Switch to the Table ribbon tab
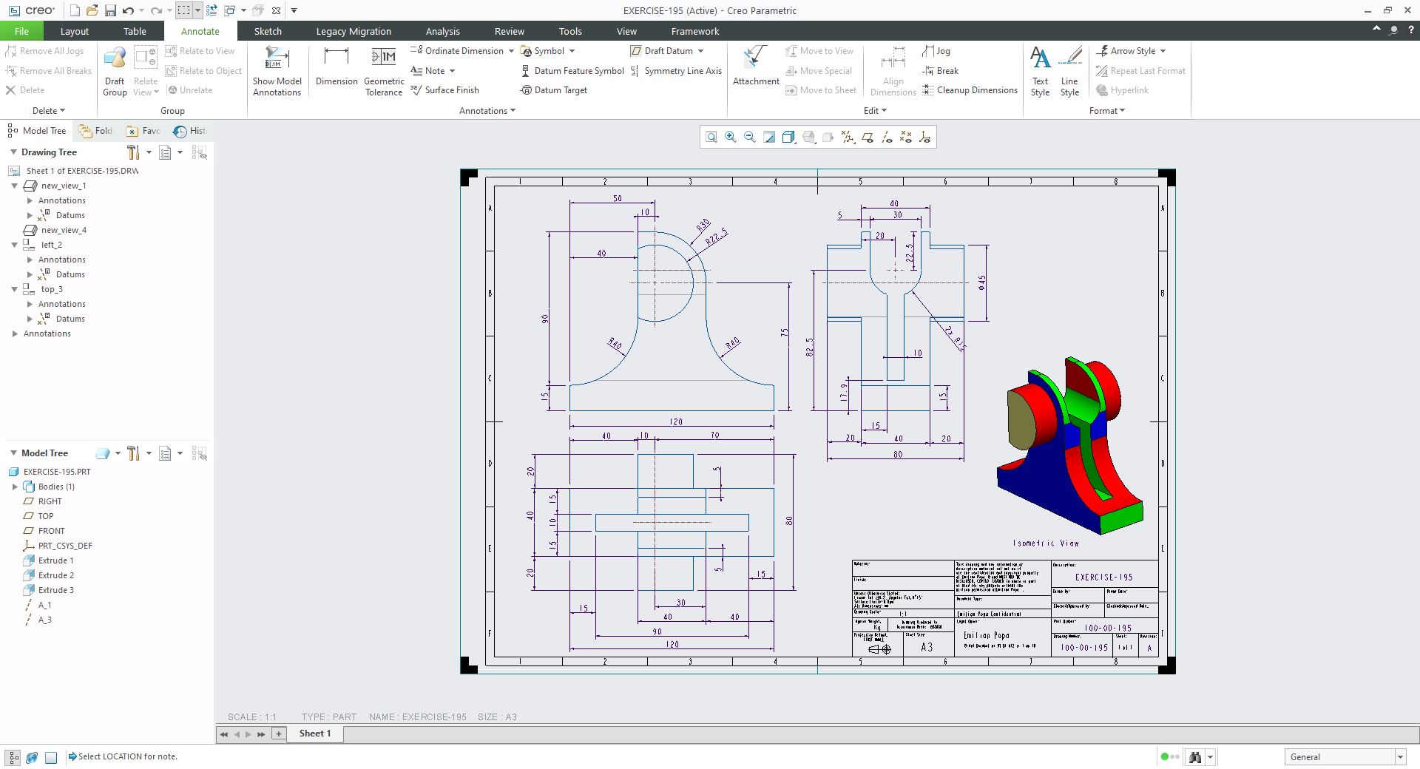The image size is (1420, 769). pyautogui.click(x=135, y=31)
